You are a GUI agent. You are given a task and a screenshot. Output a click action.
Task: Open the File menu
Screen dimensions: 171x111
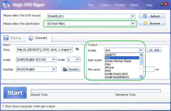point(91,5)
